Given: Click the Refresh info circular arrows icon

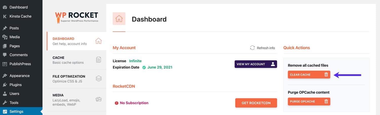Looking at the screenshot, I should [x=252, y=48].
